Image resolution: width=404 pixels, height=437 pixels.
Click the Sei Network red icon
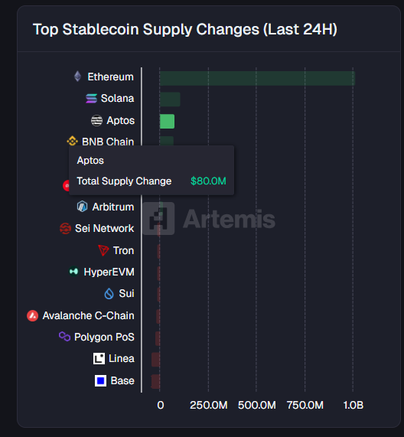pyautogui.click(x=65, y=228)
